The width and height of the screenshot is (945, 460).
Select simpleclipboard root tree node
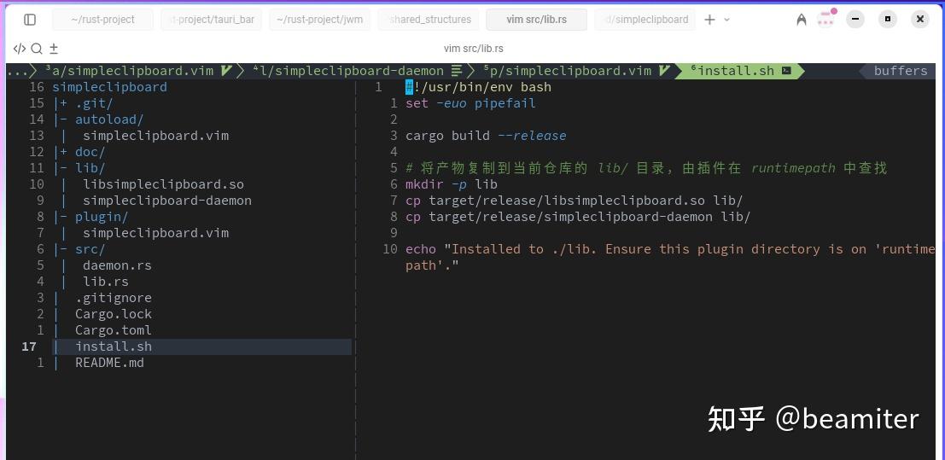tap(109, 87)
